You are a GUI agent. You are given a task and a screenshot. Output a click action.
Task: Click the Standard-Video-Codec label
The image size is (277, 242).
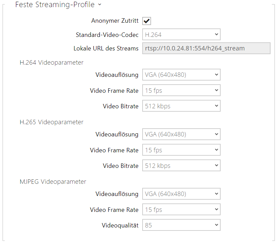coord(107,35)
